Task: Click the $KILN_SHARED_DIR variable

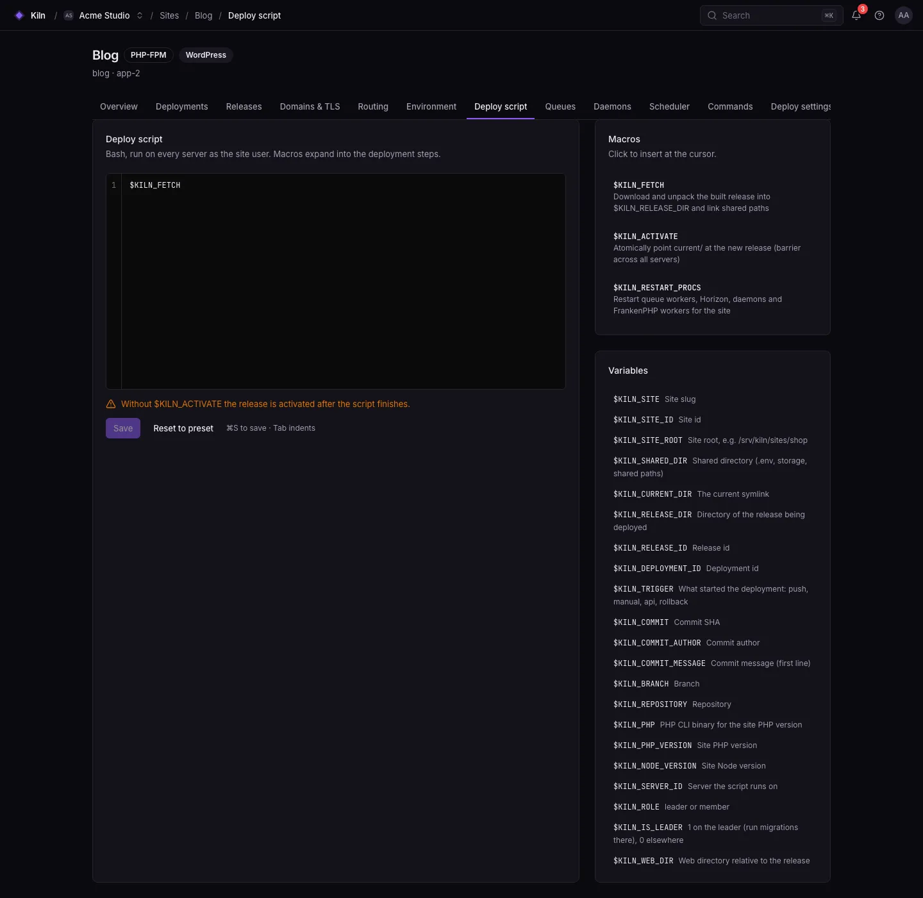Action: [713, 467]
